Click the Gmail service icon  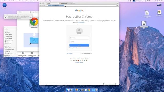coord(74,61)
